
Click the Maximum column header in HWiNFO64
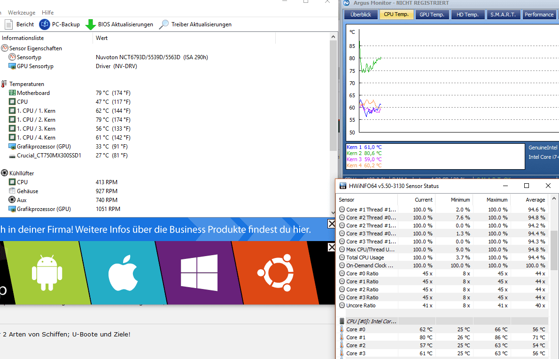tap(492, 200)
